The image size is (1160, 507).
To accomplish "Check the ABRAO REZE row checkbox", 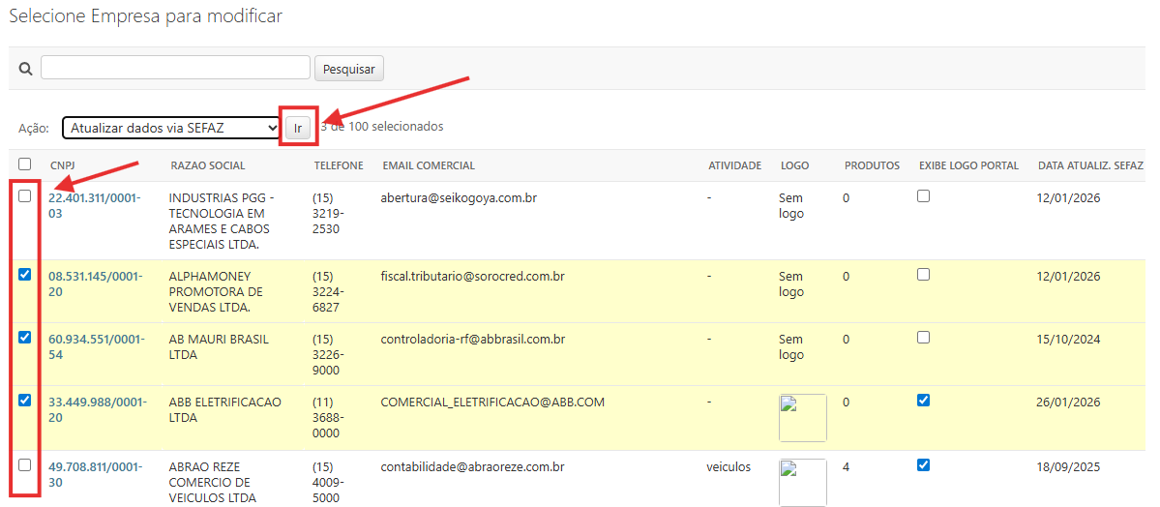I will 25,465.
